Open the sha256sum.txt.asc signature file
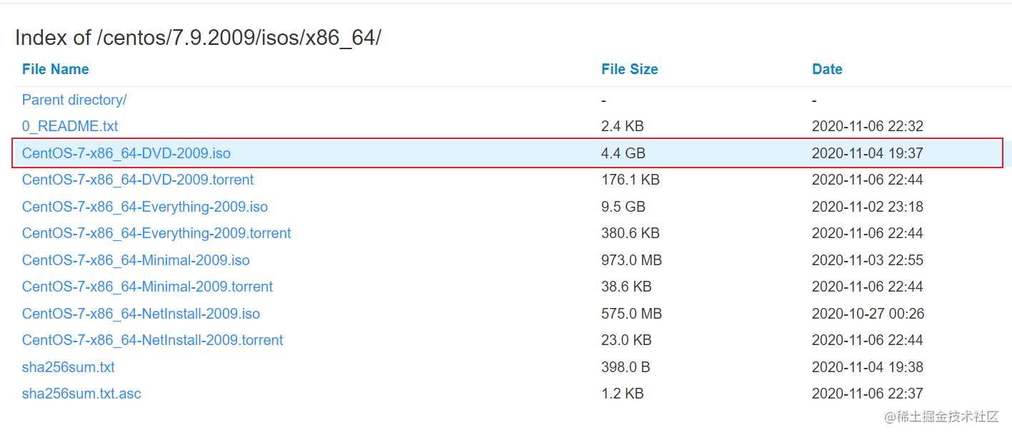 [x=81, y=394]
